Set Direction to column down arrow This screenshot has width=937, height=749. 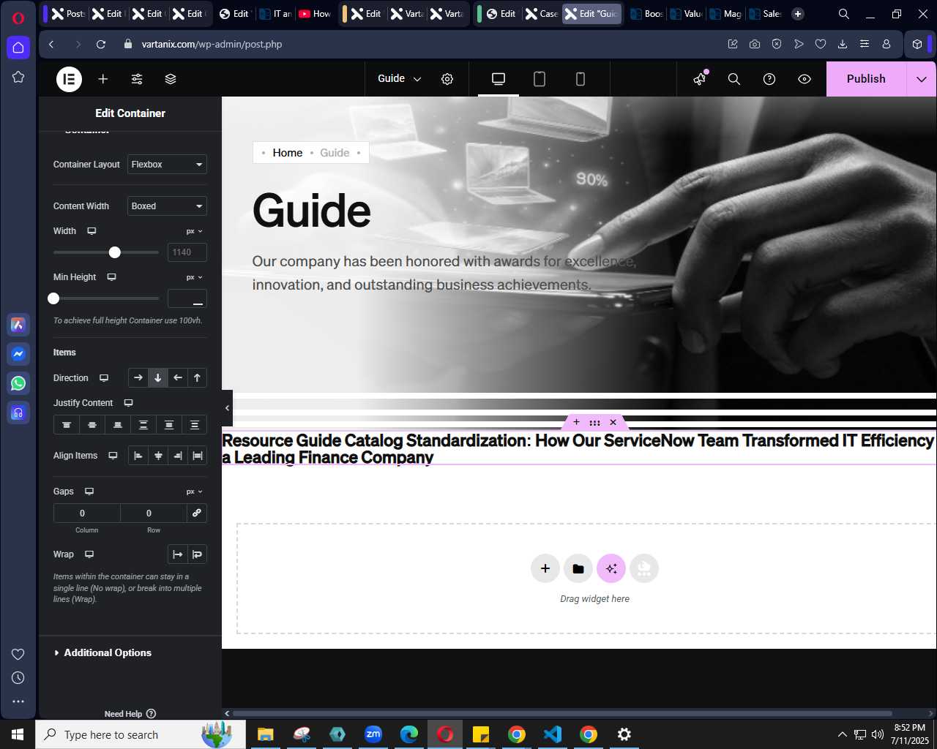point(157,378)
